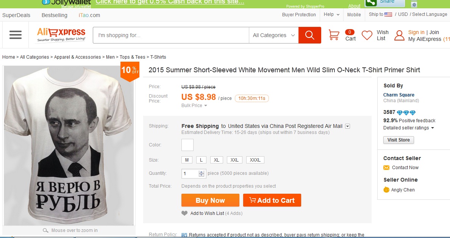The height and width of the screenshot is (238, 450).
Task: Click the AliExpress logo
Action: [x=61, y=35]
